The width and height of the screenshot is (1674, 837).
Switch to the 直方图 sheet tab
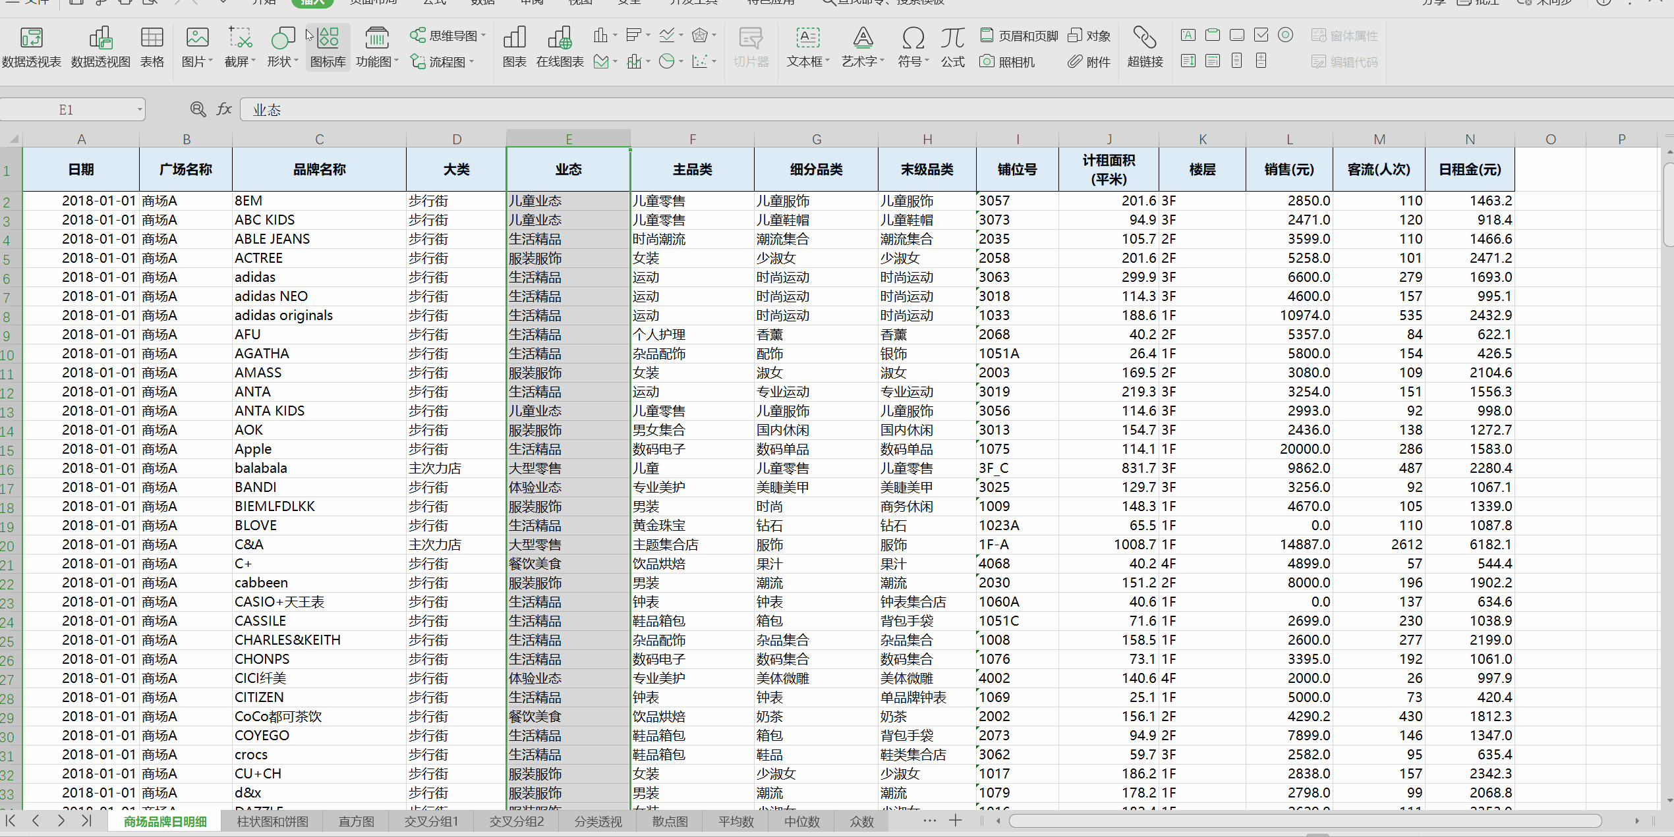tap(356, 821)
